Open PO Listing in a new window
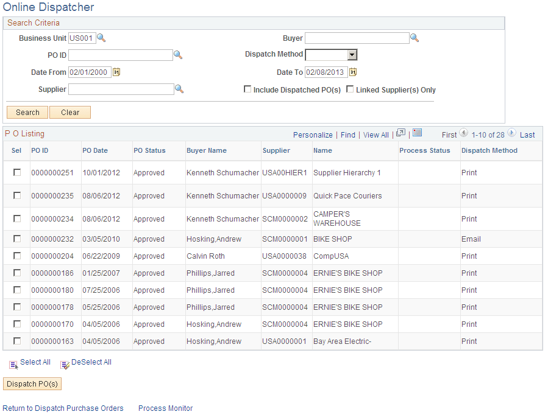 401,133
